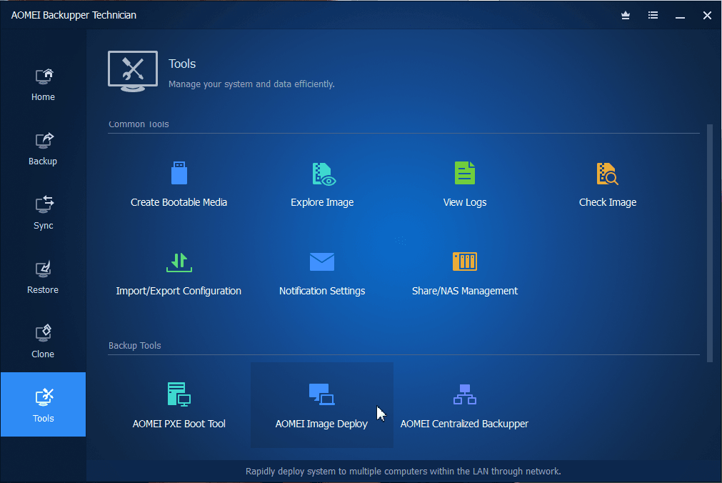Viewport: 722px width, 483px height.
Task: Click the Check Image label
Action: (x=607, y=202)
